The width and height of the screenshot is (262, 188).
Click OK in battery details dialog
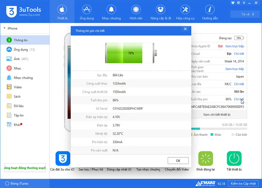(x=178, y=161)
